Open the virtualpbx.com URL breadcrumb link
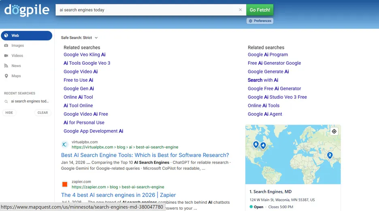The width and height of the screenshot is (379, 211). click(x=125, y=147)
